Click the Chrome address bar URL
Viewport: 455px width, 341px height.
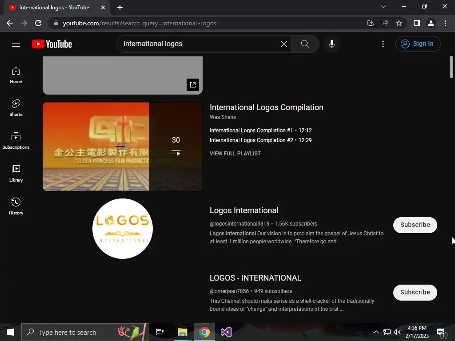(139, 23)
